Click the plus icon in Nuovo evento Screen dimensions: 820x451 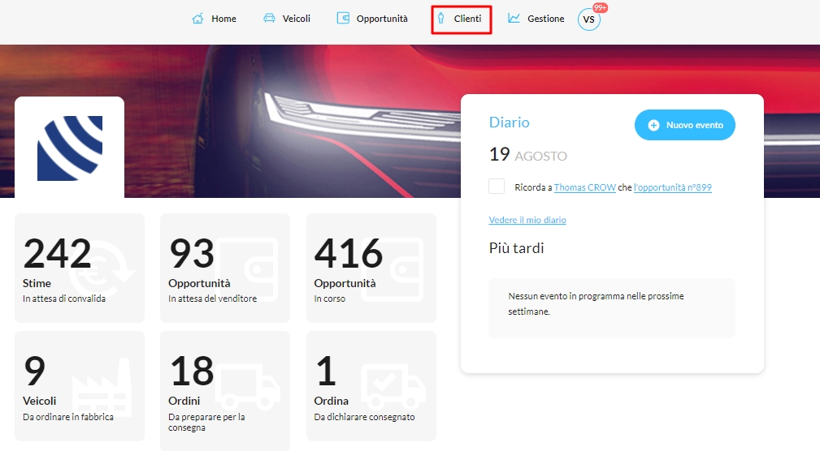point(653,125)
